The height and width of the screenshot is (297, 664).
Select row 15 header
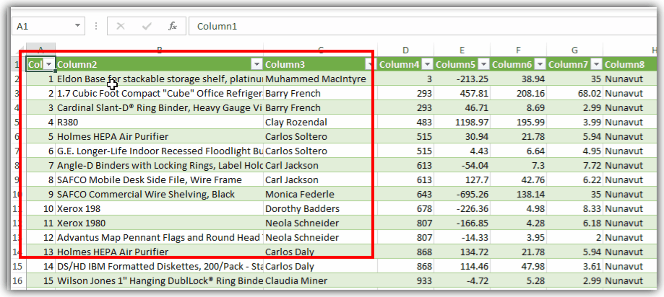click(x=17, y=267)
